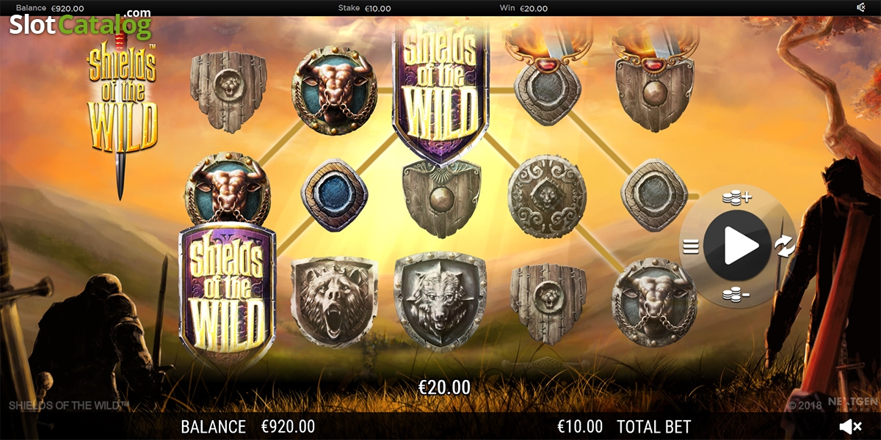Increase bet using coins plus icon
881x440 pixels.
(x=736, y=197)
